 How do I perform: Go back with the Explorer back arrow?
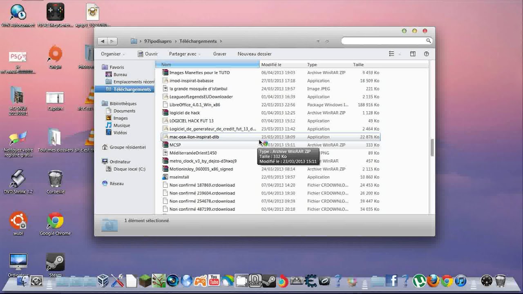[x=102, y=41]
